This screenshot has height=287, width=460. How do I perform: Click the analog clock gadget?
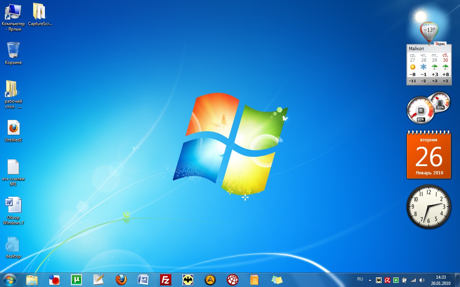coord(429,207)
